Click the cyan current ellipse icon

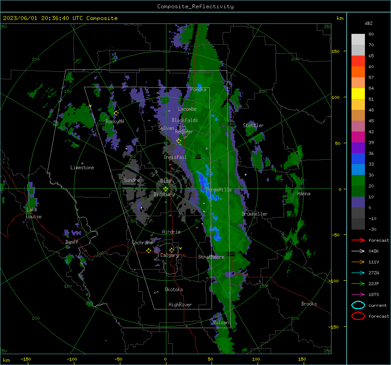(358, 305)
